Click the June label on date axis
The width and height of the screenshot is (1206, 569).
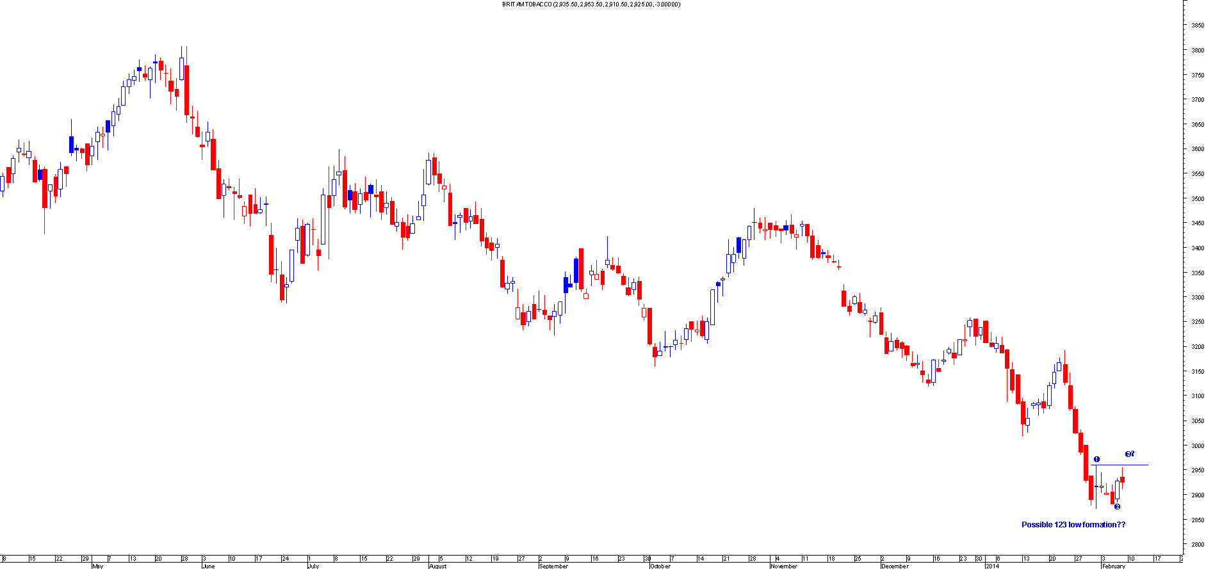coord(208,566)
